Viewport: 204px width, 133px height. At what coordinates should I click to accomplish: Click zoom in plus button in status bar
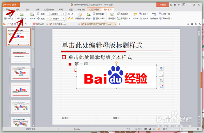pyautogui.click(x=195, y=129)
